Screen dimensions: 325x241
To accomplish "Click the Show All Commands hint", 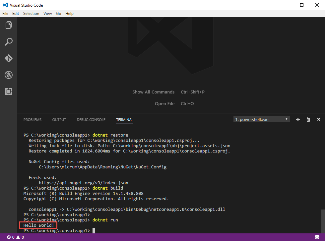I will [x=153, y=92].
